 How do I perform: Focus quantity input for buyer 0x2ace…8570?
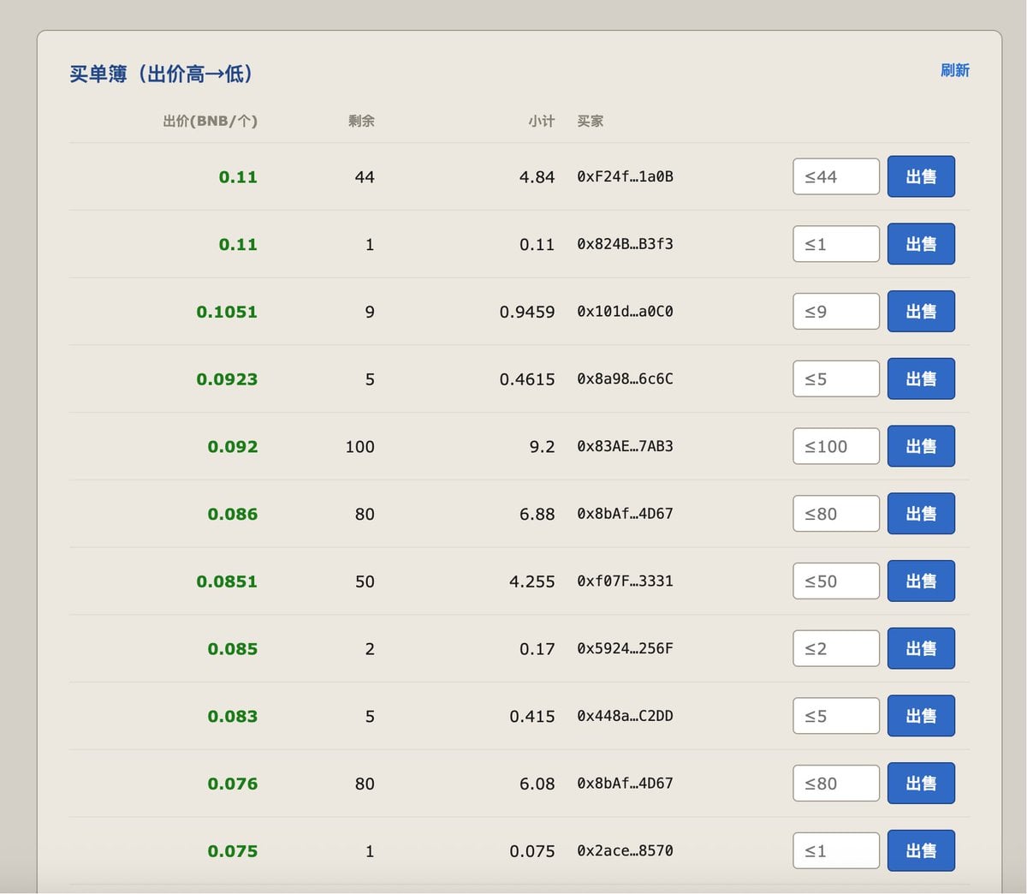tap(836, 851)
